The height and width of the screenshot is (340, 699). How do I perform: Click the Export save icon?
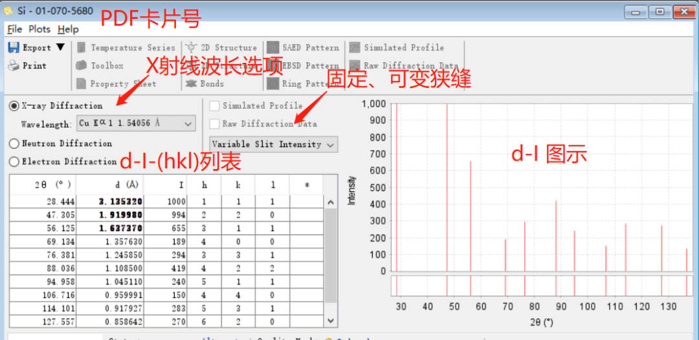click(x=14, y=47)
